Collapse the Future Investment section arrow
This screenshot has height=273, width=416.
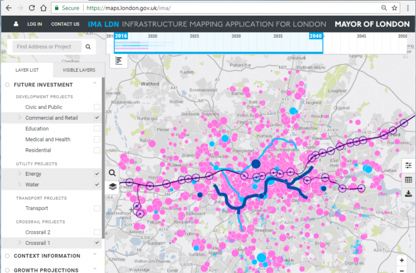95,83
